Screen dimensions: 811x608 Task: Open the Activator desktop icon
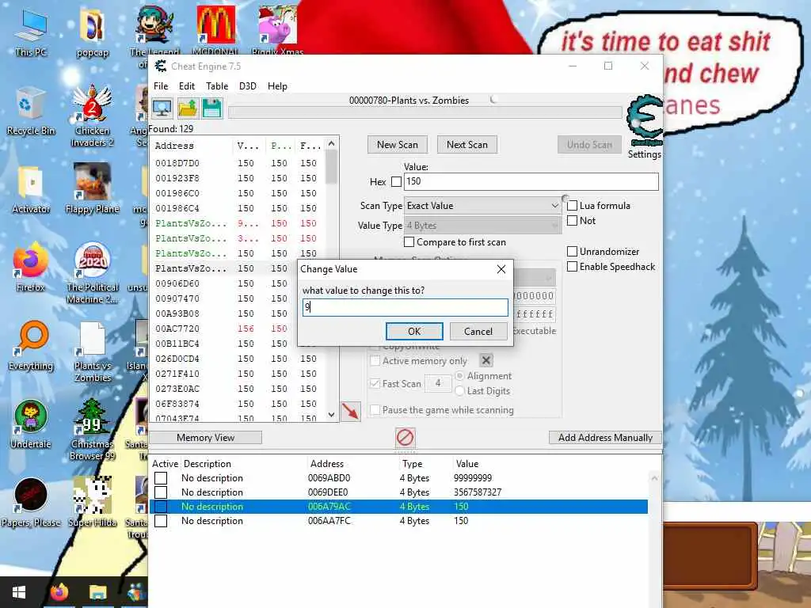tap(31, 190)
